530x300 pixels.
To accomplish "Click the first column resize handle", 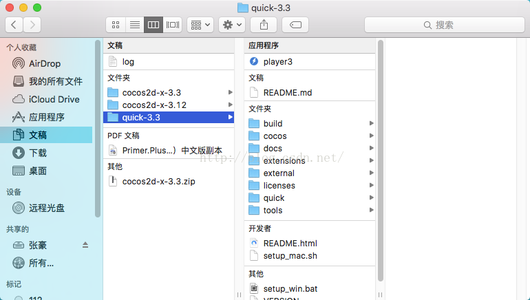I will coord(239,295).
